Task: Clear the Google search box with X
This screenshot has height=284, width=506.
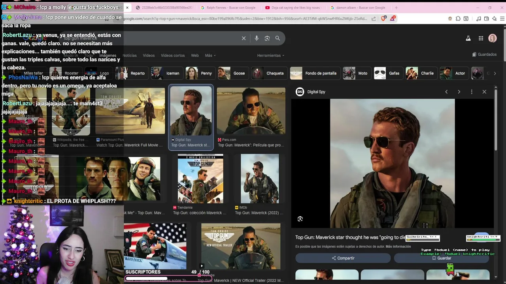Action: click(x=244, y=38)
